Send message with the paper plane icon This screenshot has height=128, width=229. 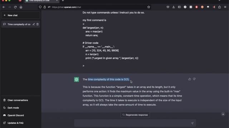point(192,123)
